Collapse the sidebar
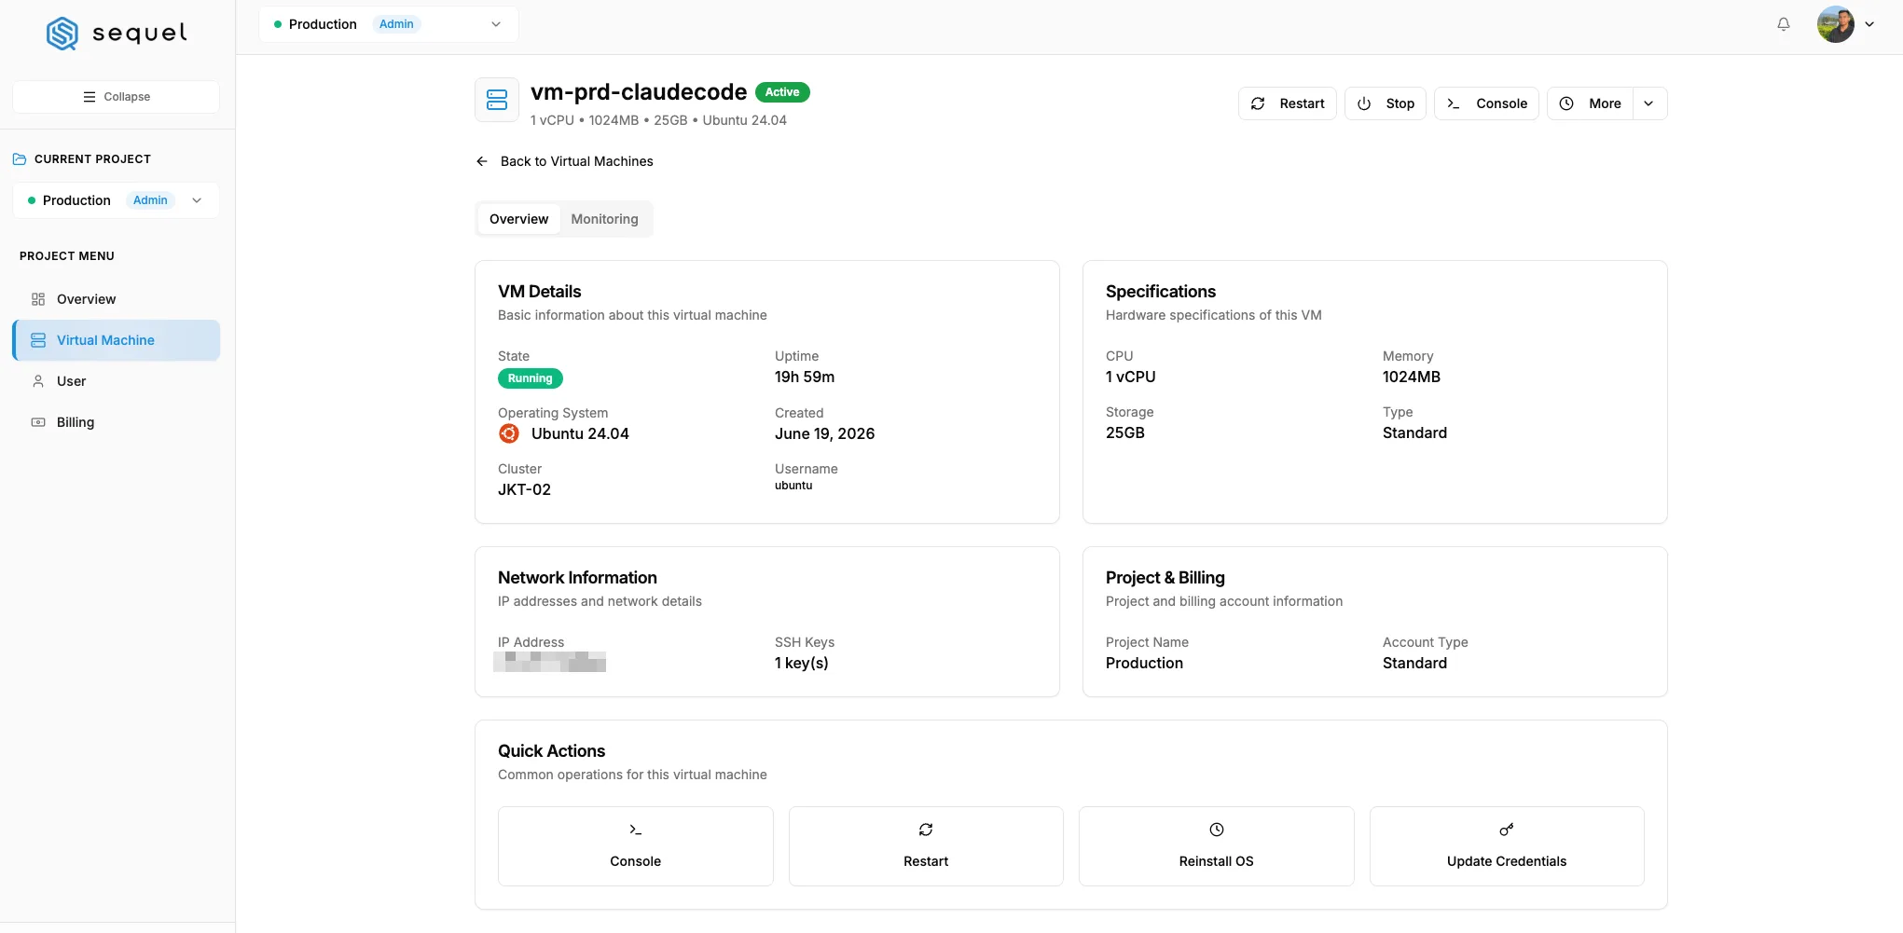1903x933 pixels. pyautogui.click(x=116, y=97)
